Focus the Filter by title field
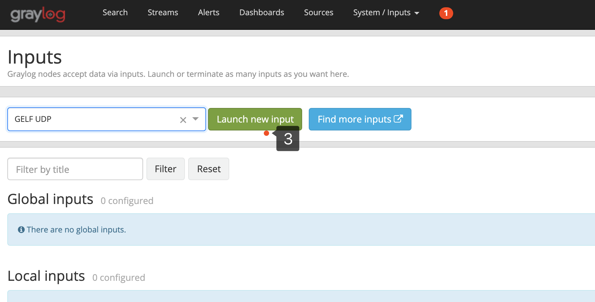 [x=75, y=169]
